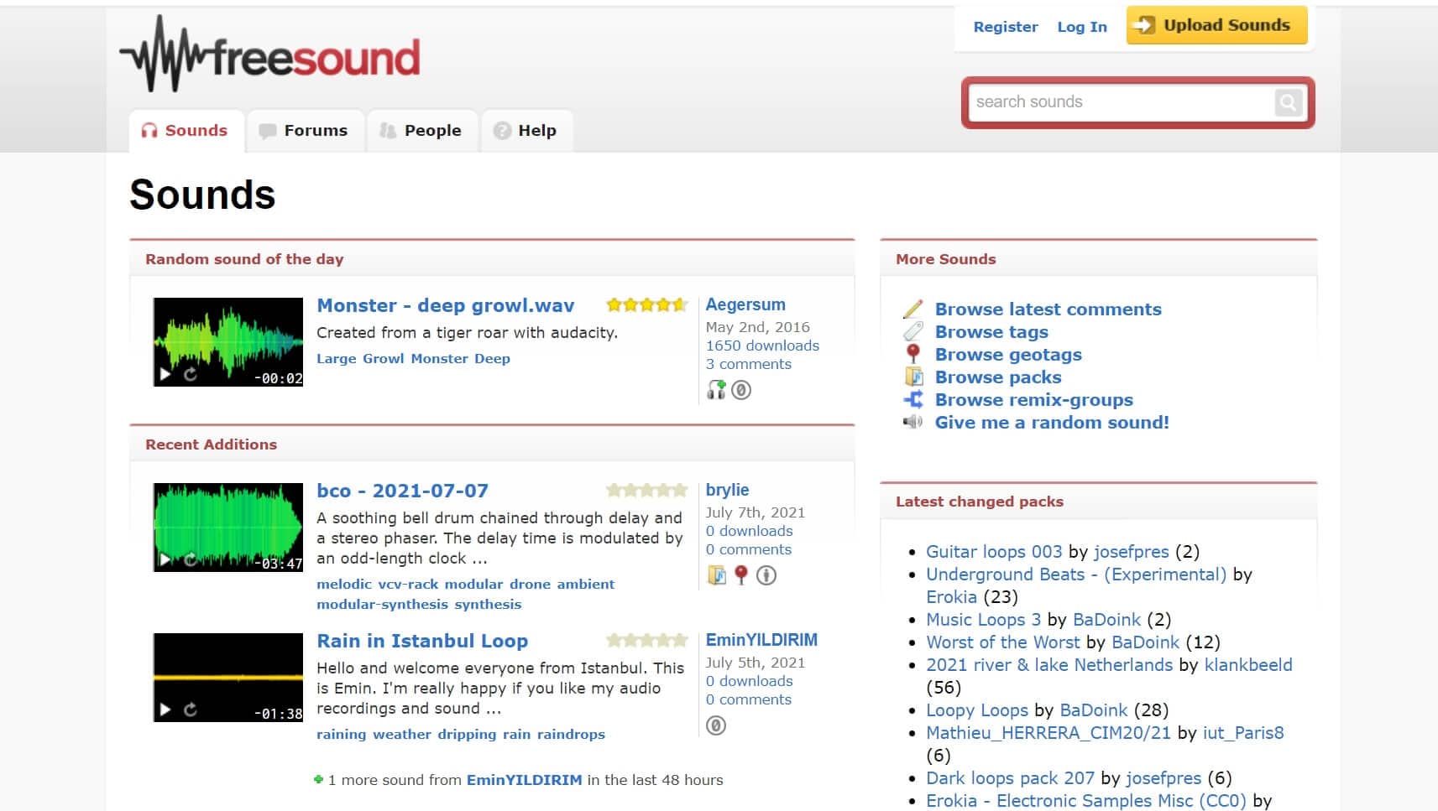Image resolution: width=1438 pixels, height=811 pixels.
Task: Open Guitar loops 003 pack
Action: (994, 551)
